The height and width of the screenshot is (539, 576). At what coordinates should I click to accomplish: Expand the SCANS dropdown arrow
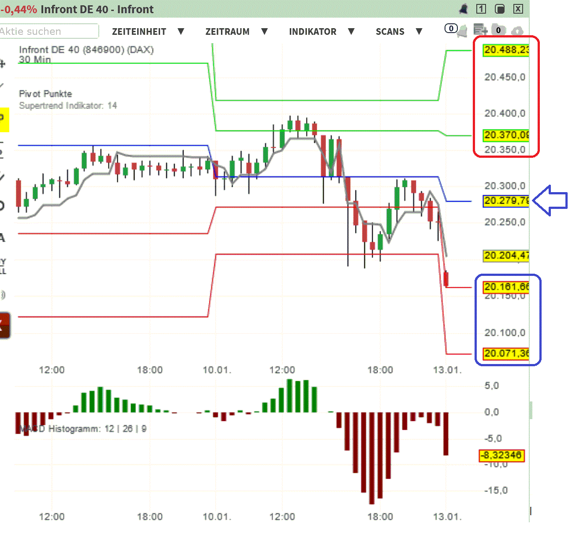pyautogui.click(x=419, y=31)
